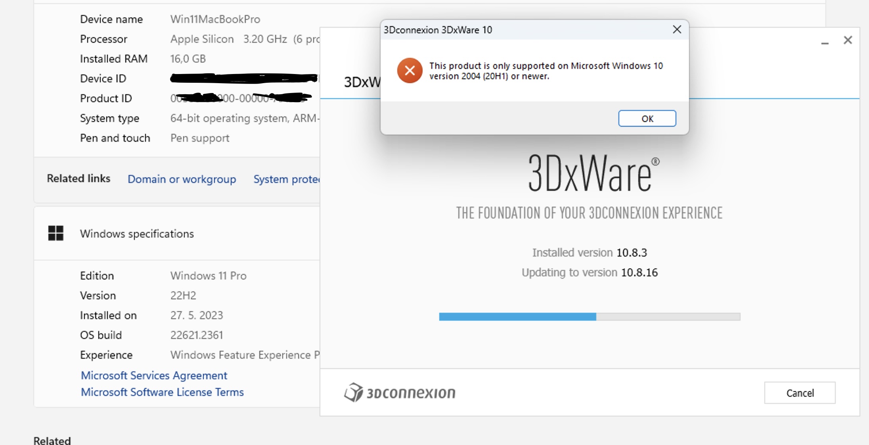Click the error message about Windows 10 support
869x445 pixels.
click(546, 71)
